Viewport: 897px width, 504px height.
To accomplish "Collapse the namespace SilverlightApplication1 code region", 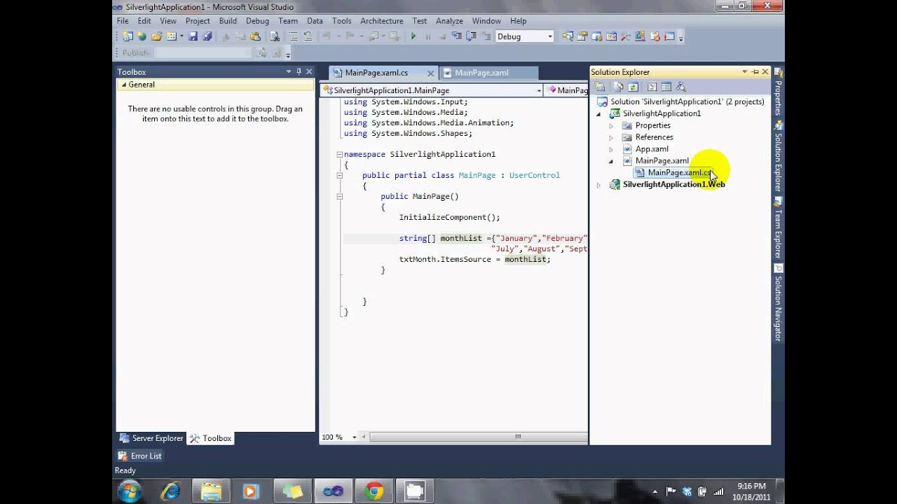I will coord(339,154).
